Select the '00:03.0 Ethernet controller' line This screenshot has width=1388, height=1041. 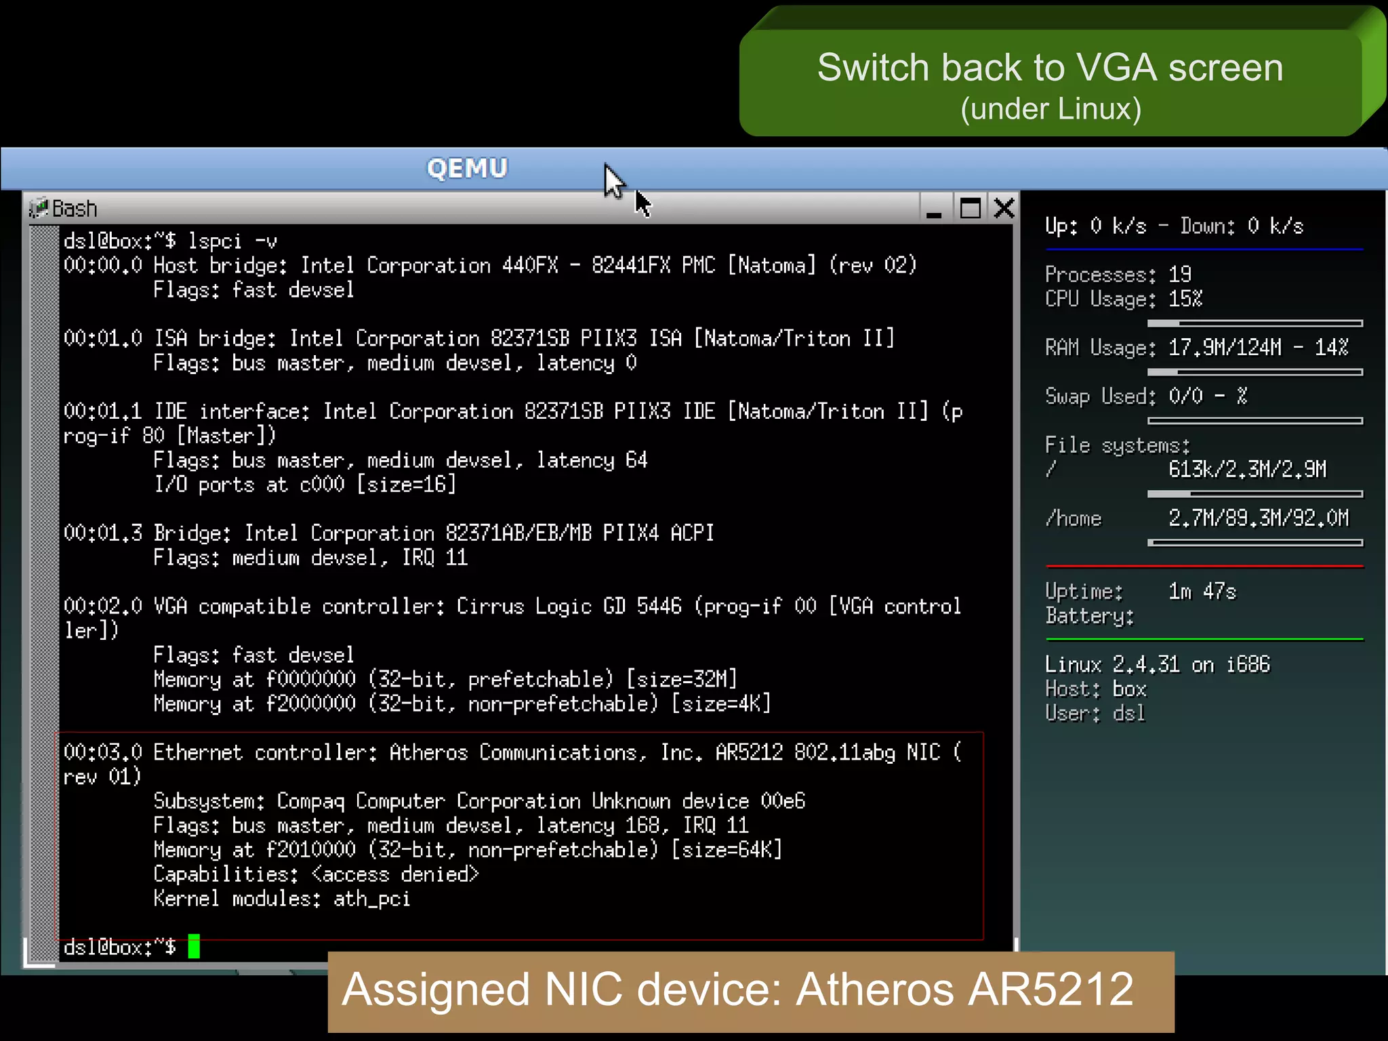click(512, 752)
